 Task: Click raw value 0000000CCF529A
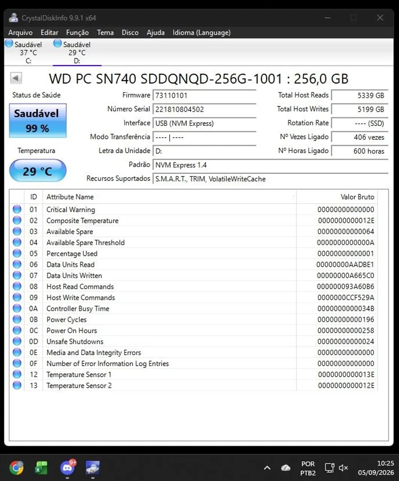(346, 298)
